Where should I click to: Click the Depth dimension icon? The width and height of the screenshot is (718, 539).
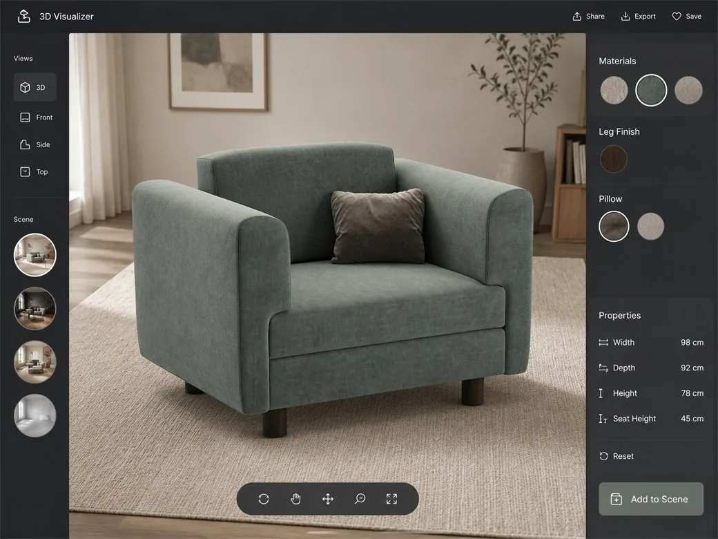[603, 368]
